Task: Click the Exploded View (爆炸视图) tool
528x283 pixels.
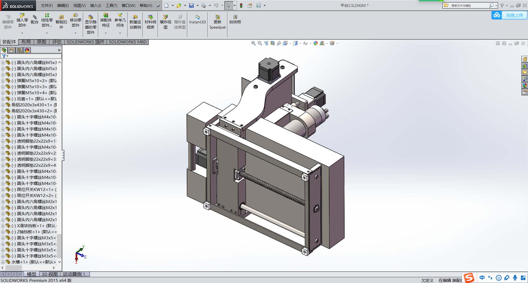Action: (165, 22)
